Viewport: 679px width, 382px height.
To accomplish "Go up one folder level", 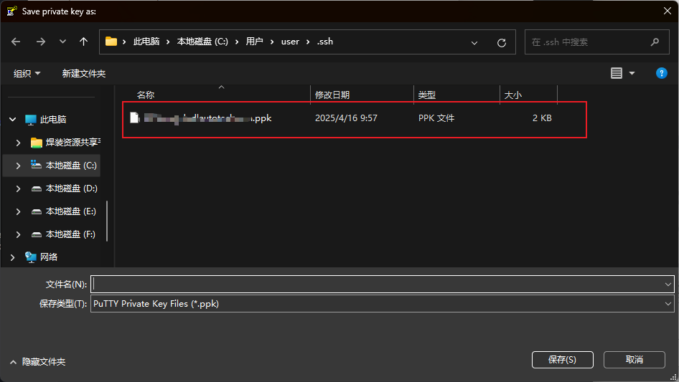I will (83, 42).
